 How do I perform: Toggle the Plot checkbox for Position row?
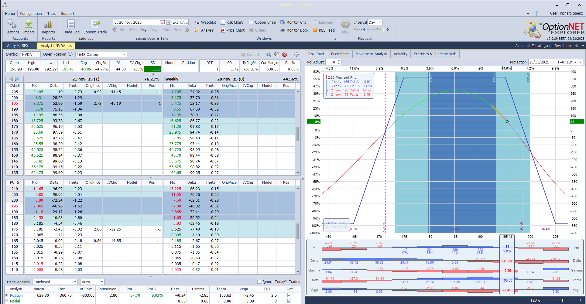[x=289, y=295]
